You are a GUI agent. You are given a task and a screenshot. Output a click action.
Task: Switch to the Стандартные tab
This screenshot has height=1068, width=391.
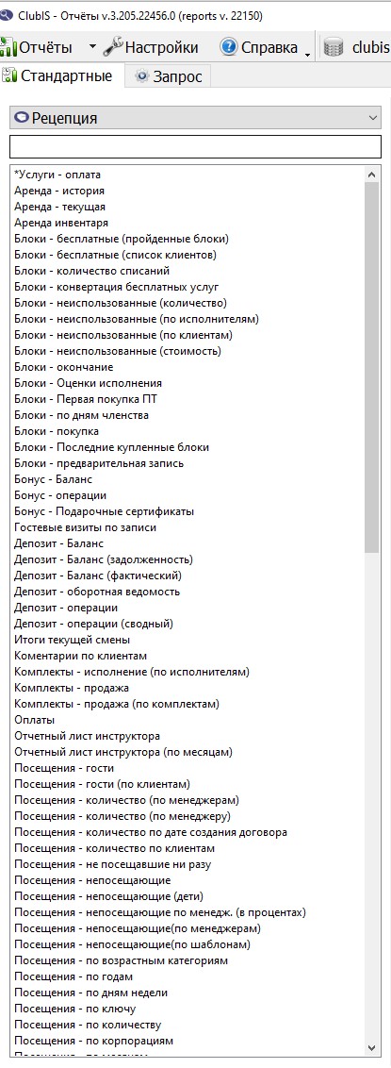[62, 75]
